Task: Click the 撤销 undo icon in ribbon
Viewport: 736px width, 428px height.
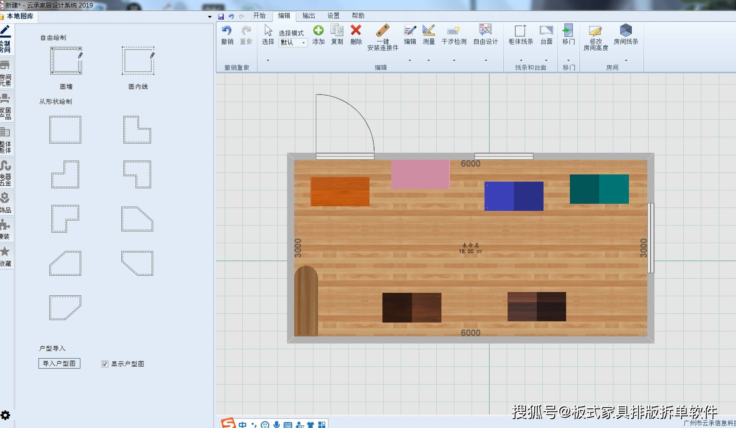Action: 227,30
